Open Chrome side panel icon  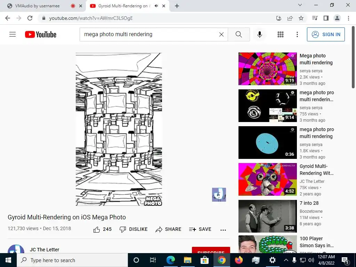[326, 18]
